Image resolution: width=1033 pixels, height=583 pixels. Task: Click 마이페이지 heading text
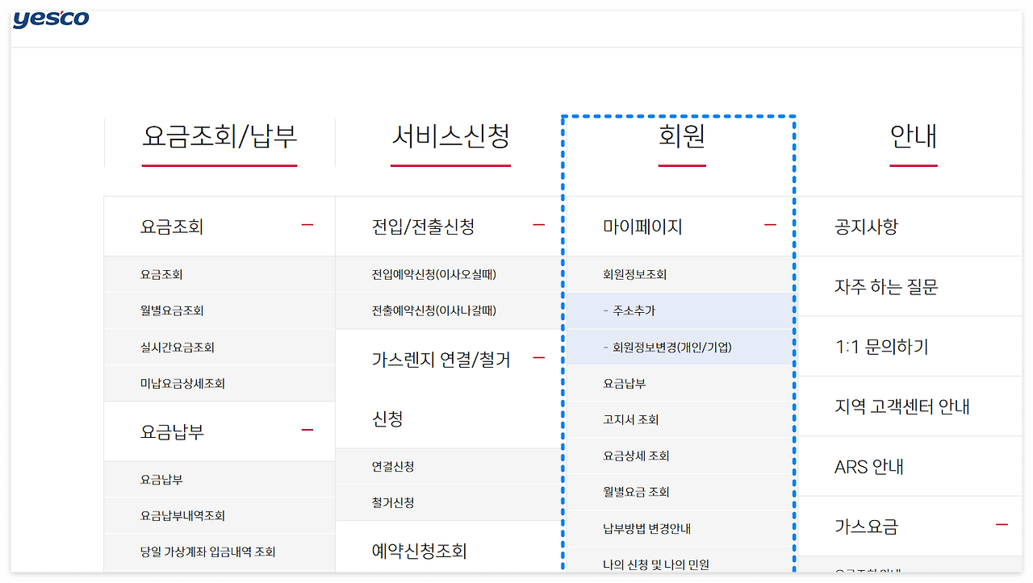pyautogui.click(x=642, y=227)
